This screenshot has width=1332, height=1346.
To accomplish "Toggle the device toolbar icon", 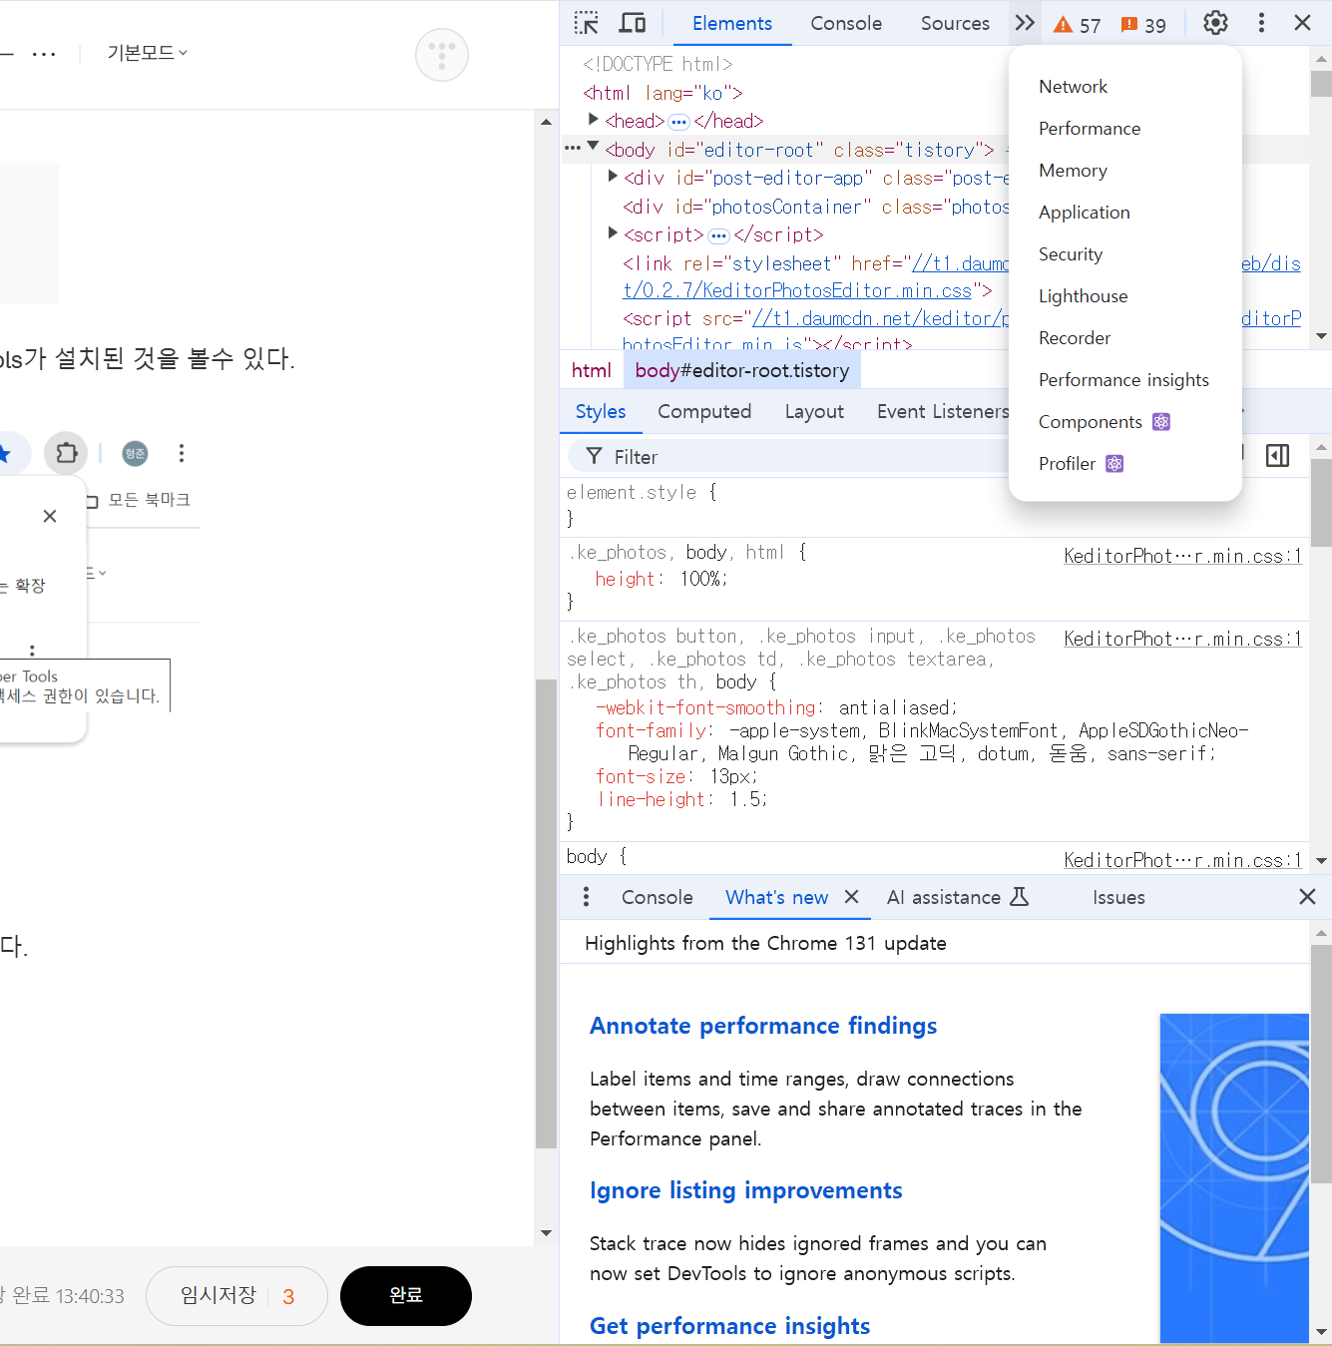I will pos(633,23).
